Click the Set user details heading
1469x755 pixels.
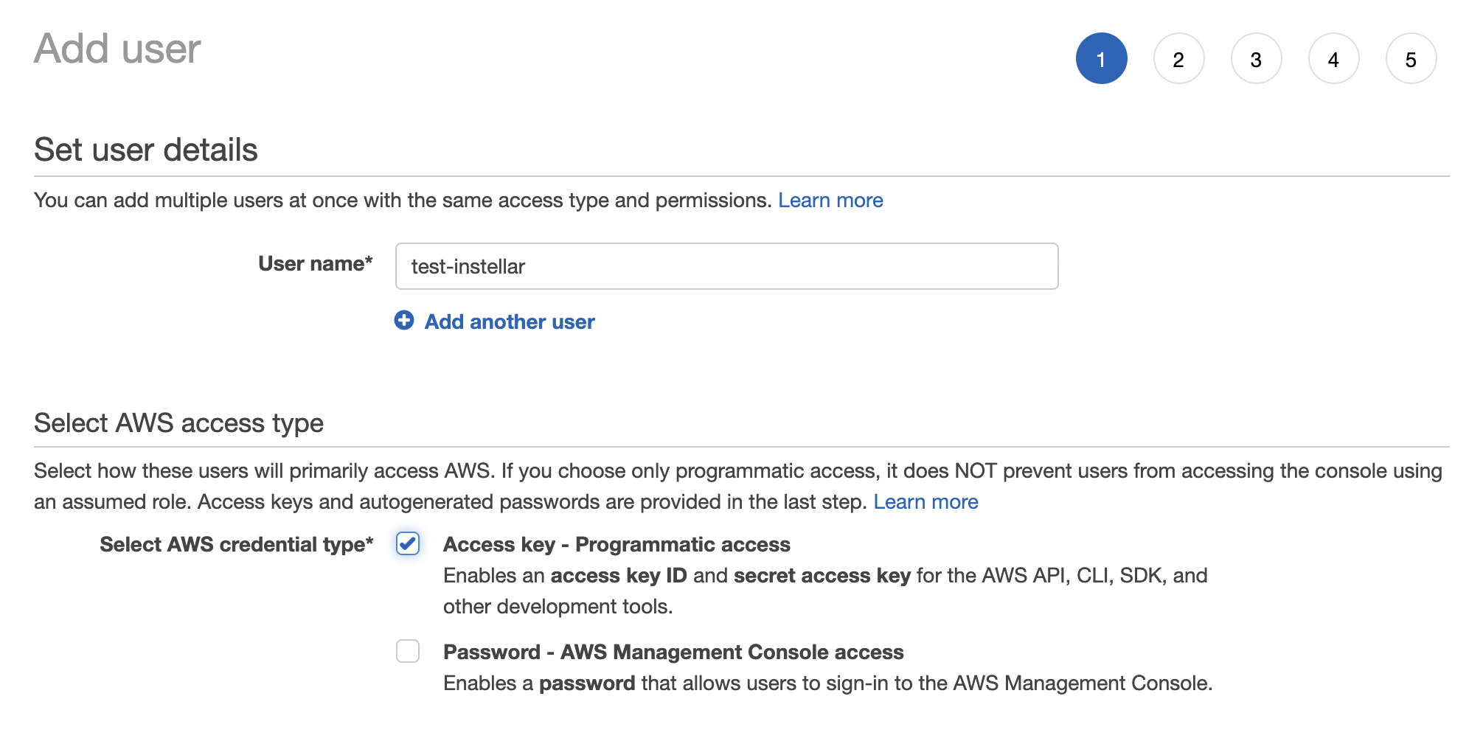click(x=146, y=149)
